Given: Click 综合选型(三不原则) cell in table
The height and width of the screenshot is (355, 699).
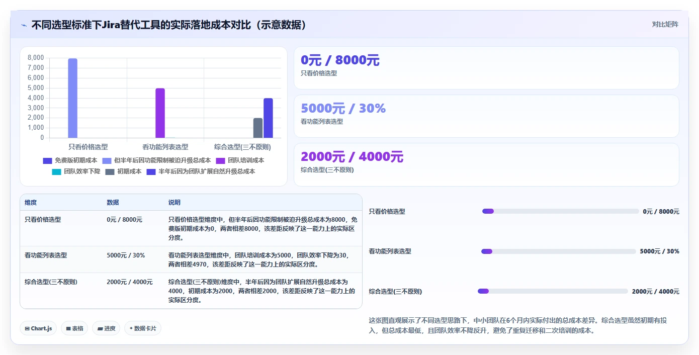Looking at the screenshot, I should click(x=51, y=282).
